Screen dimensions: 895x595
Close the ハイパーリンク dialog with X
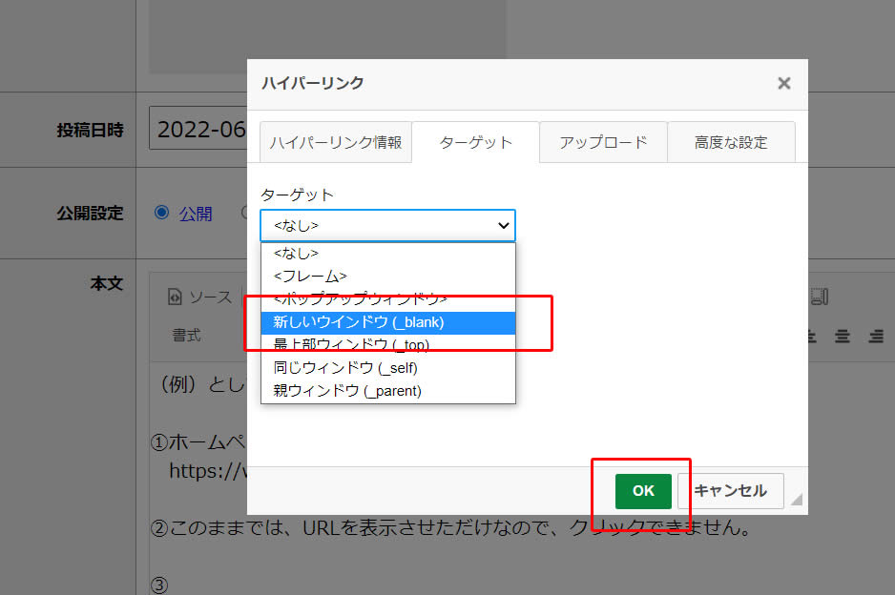click(x=783, y=83)
